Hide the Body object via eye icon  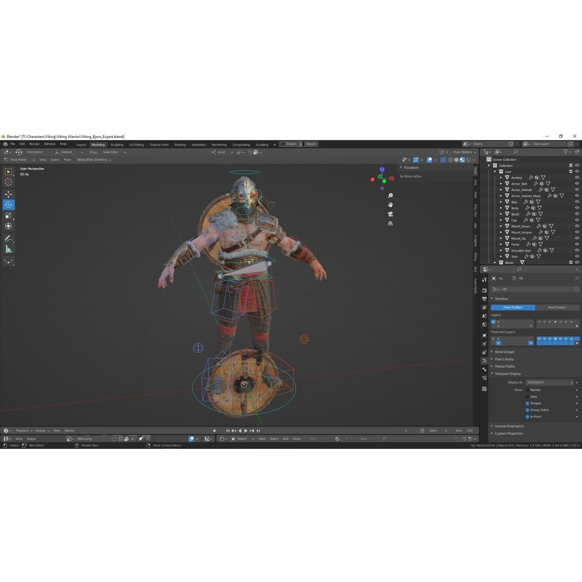577,208
